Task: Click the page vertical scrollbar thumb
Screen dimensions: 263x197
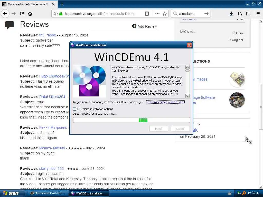Action: (x=261, y=107)
